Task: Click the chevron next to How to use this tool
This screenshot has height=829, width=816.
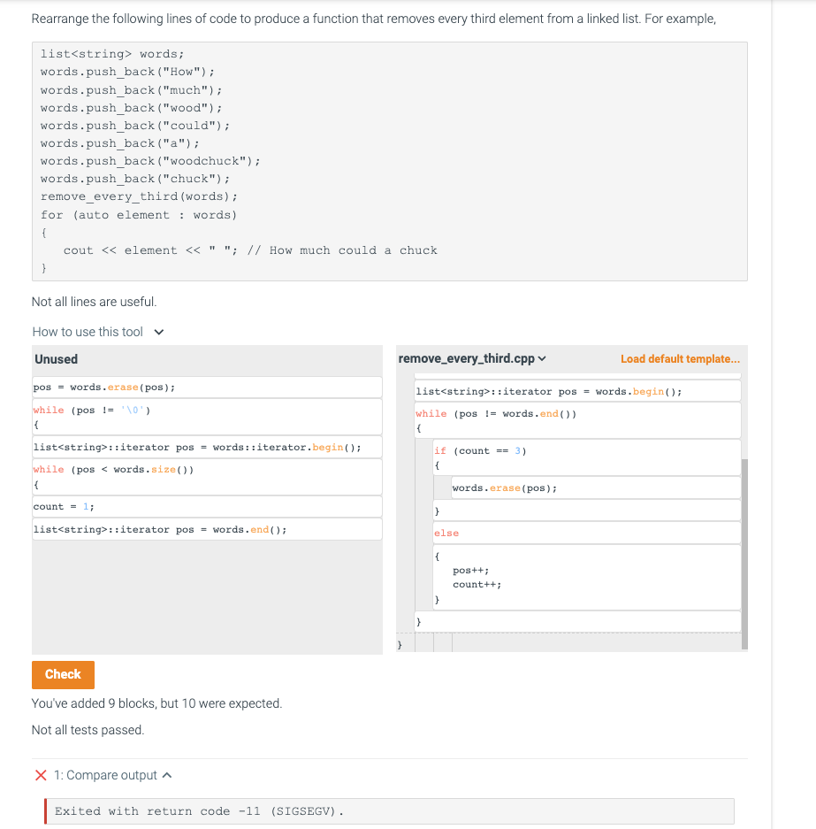Action: pyautogui.click(x=159, y=332)
